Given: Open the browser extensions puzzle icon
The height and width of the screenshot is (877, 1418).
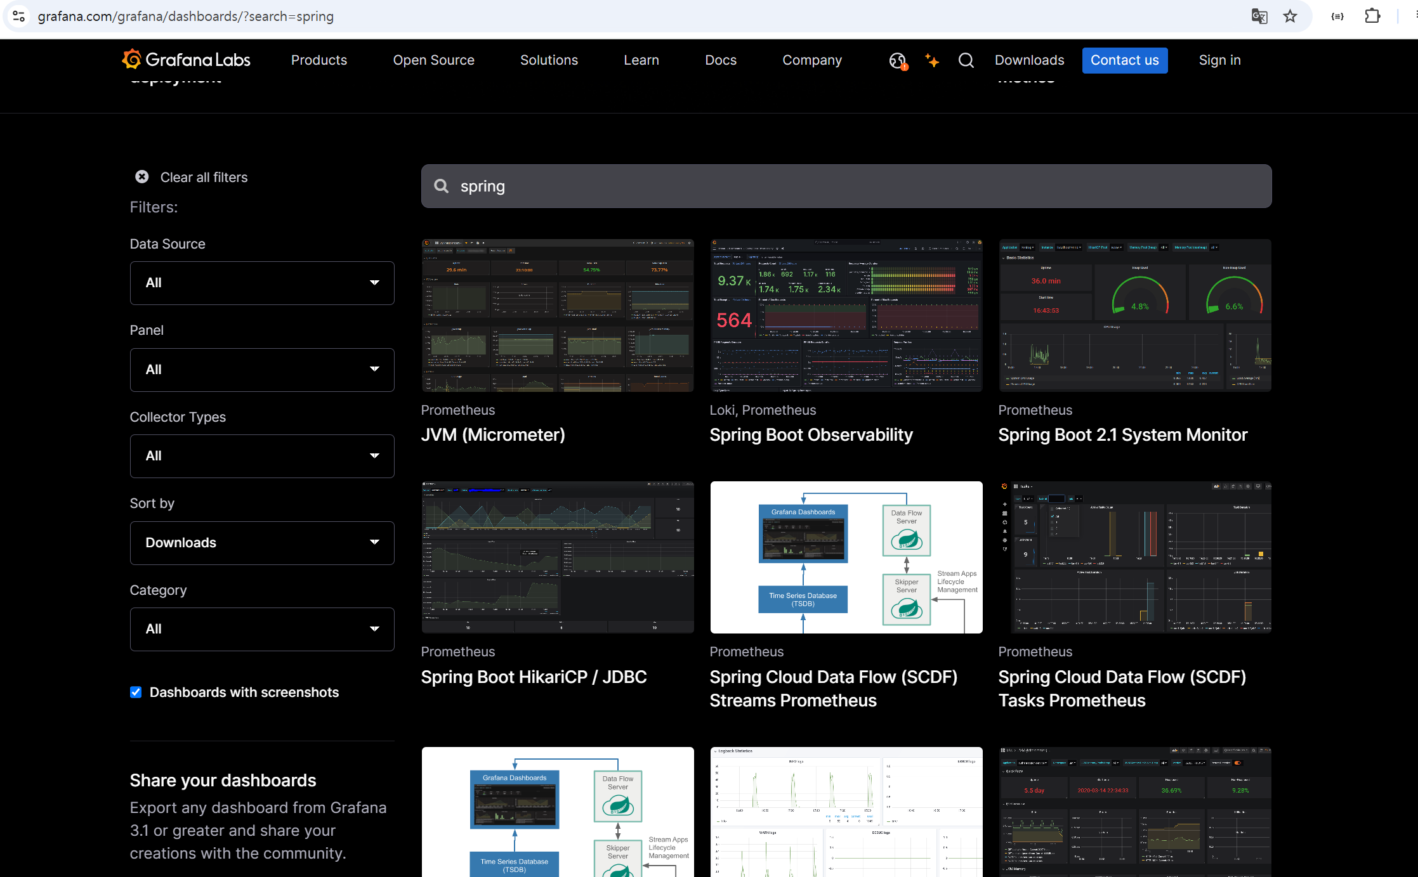Looking at the screenshot, I should coord(1372,16).
